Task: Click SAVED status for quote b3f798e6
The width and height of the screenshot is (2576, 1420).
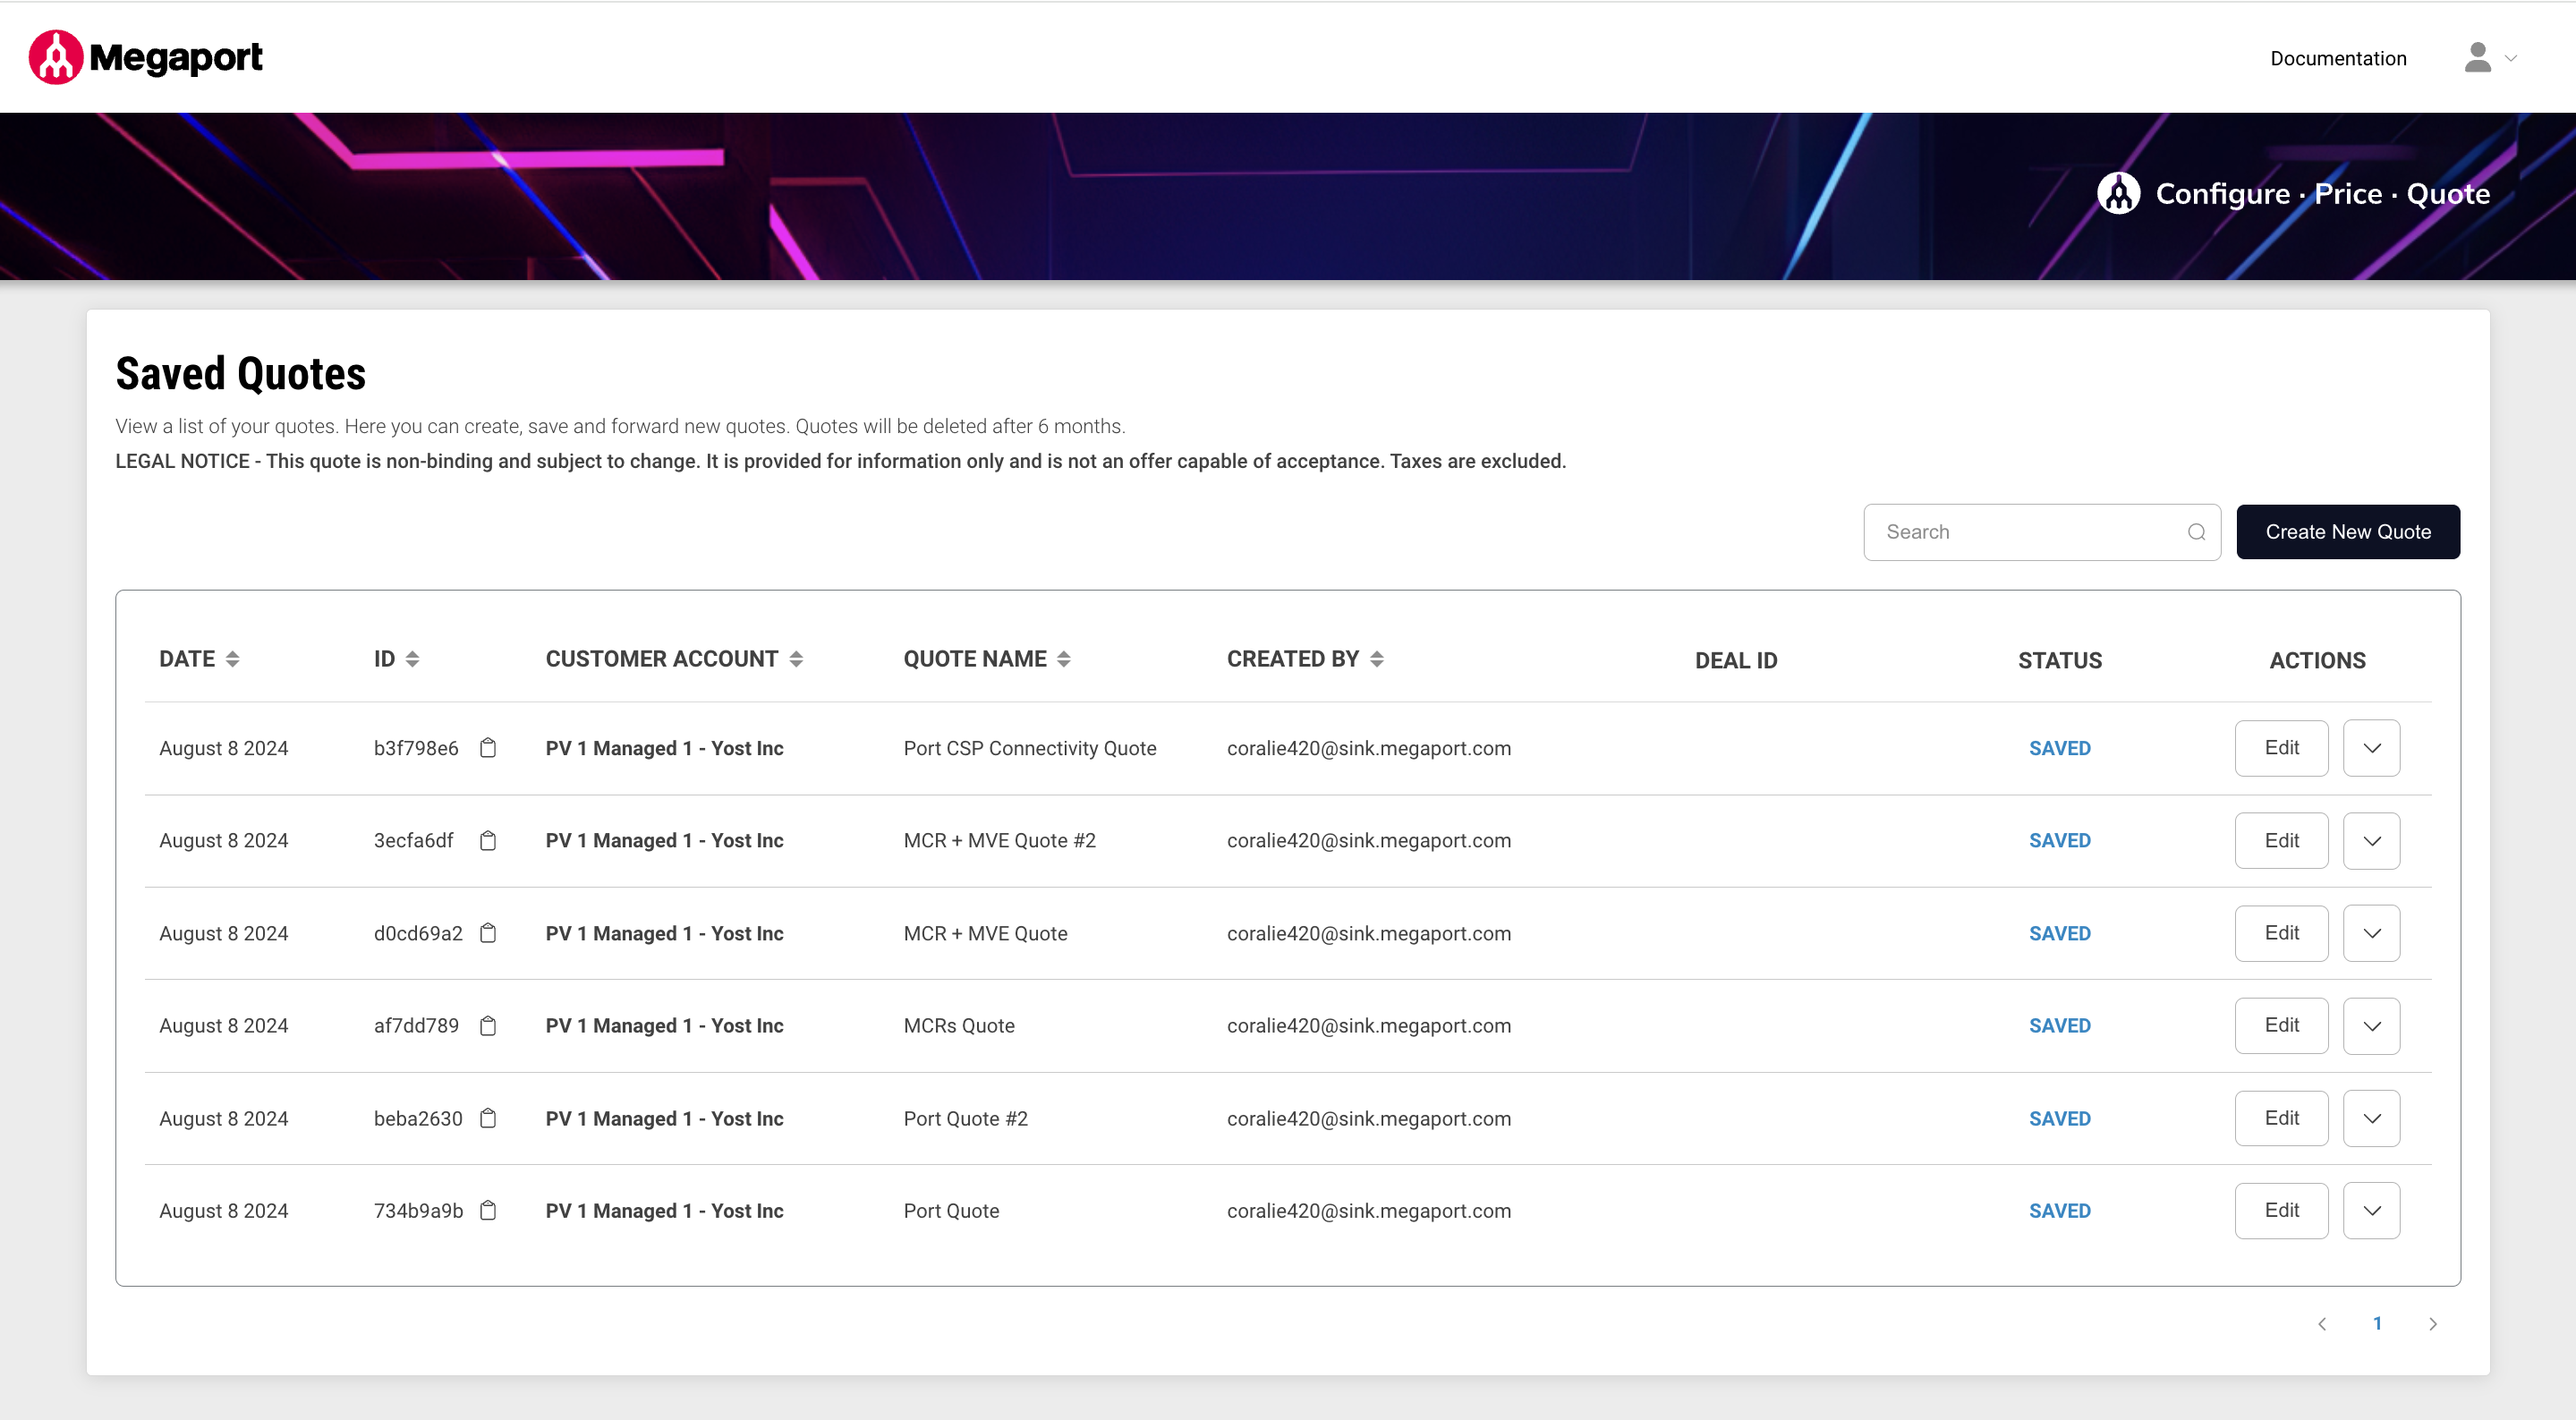Action: (2059, 748)
